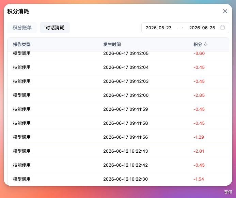Click the 发生时间 column header

point(112,44)
